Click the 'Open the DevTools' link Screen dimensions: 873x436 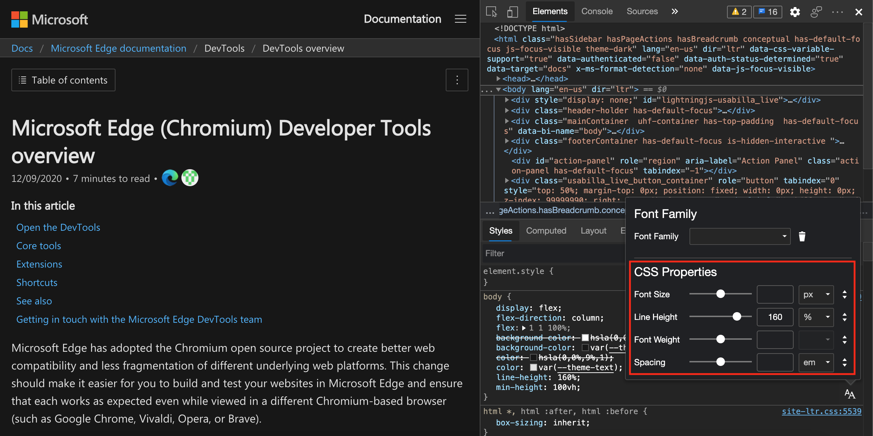pyautogui.click(x=58, y=226)
